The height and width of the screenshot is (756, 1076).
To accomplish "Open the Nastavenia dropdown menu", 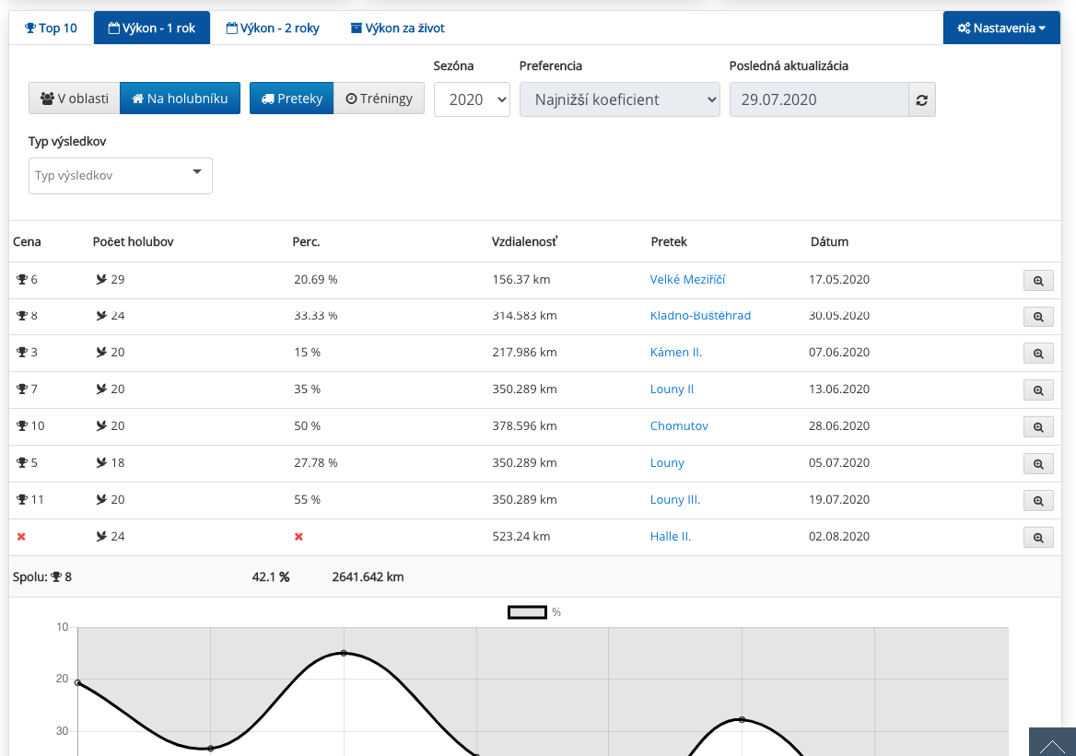I will coord(1001,29).
